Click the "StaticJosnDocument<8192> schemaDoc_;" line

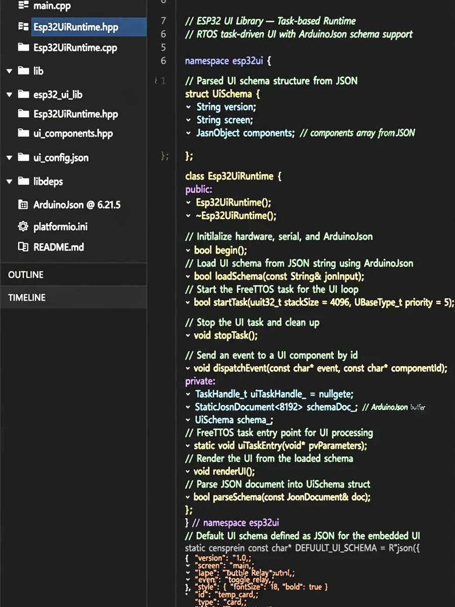click(x=277, y=407)
